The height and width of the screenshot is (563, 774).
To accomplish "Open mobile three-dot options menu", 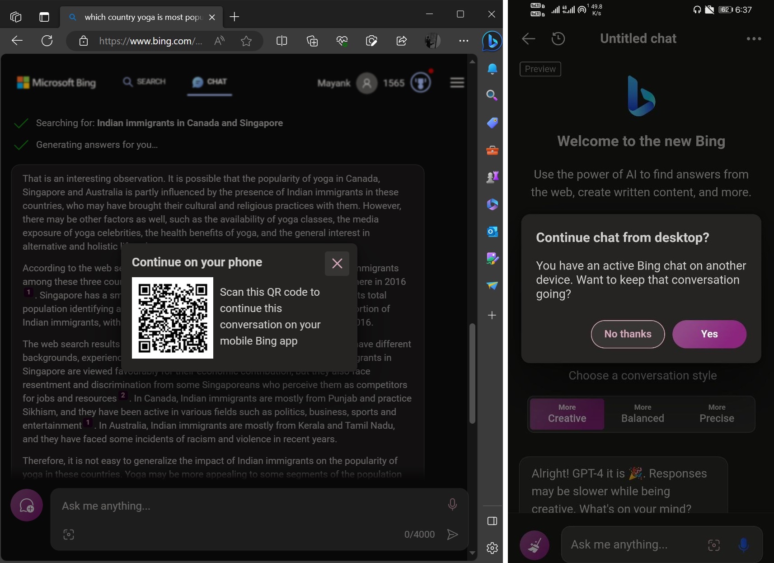I will [754, 39].
